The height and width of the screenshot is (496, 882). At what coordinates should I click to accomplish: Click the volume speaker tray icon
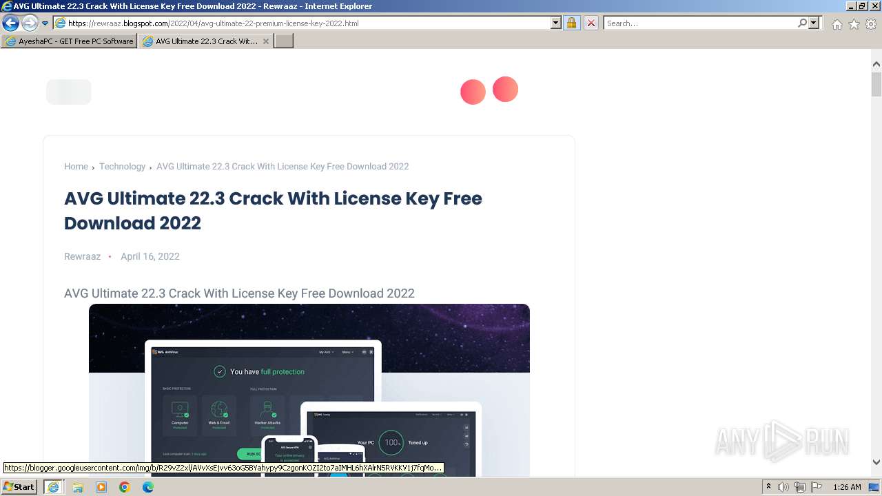click(783, 487)
